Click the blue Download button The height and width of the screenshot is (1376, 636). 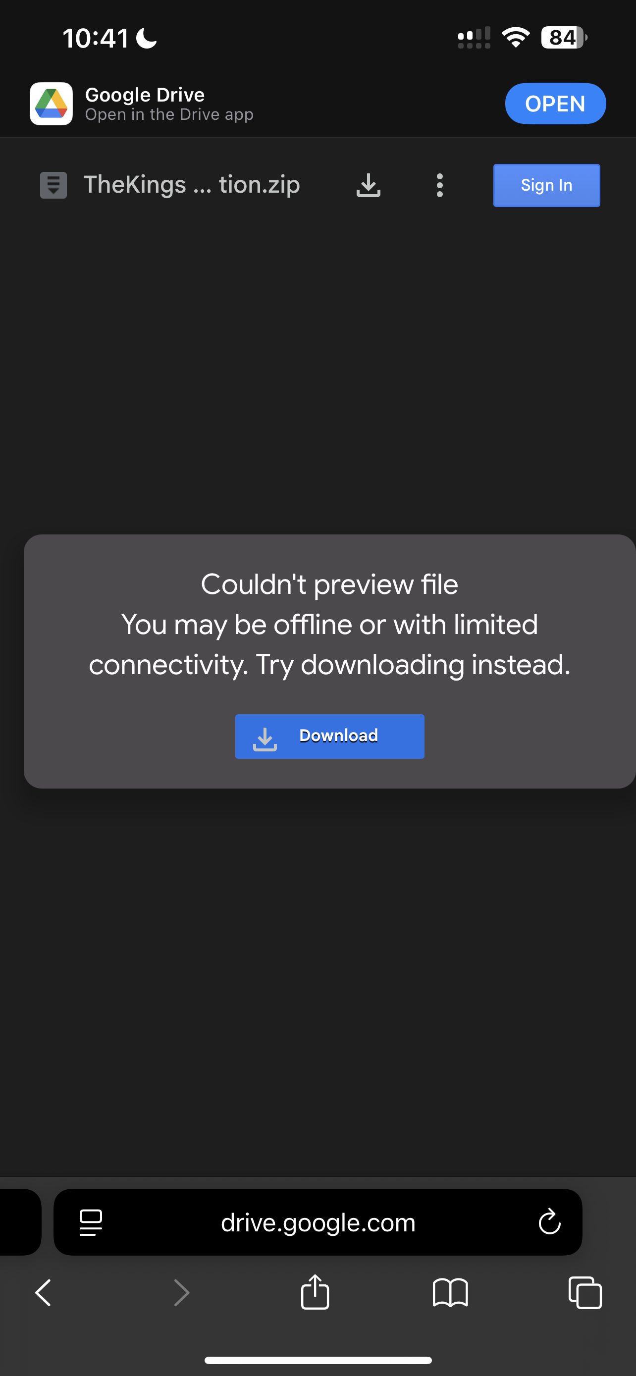point(329,736)
